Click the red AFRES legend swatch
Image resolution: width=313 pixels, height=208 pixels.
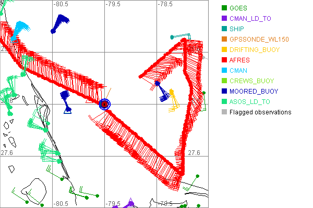tap(224, 60)
